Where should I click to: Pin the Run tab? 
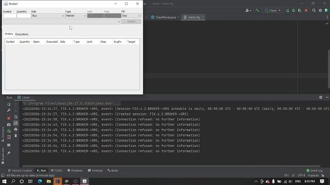(9, 153)
